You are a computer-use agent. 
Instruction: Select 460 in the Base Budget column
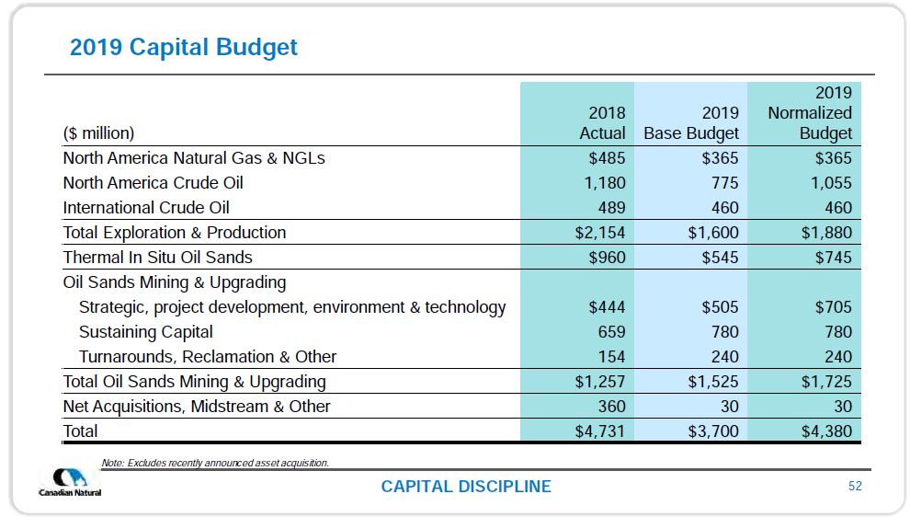(x=725, y=207)
